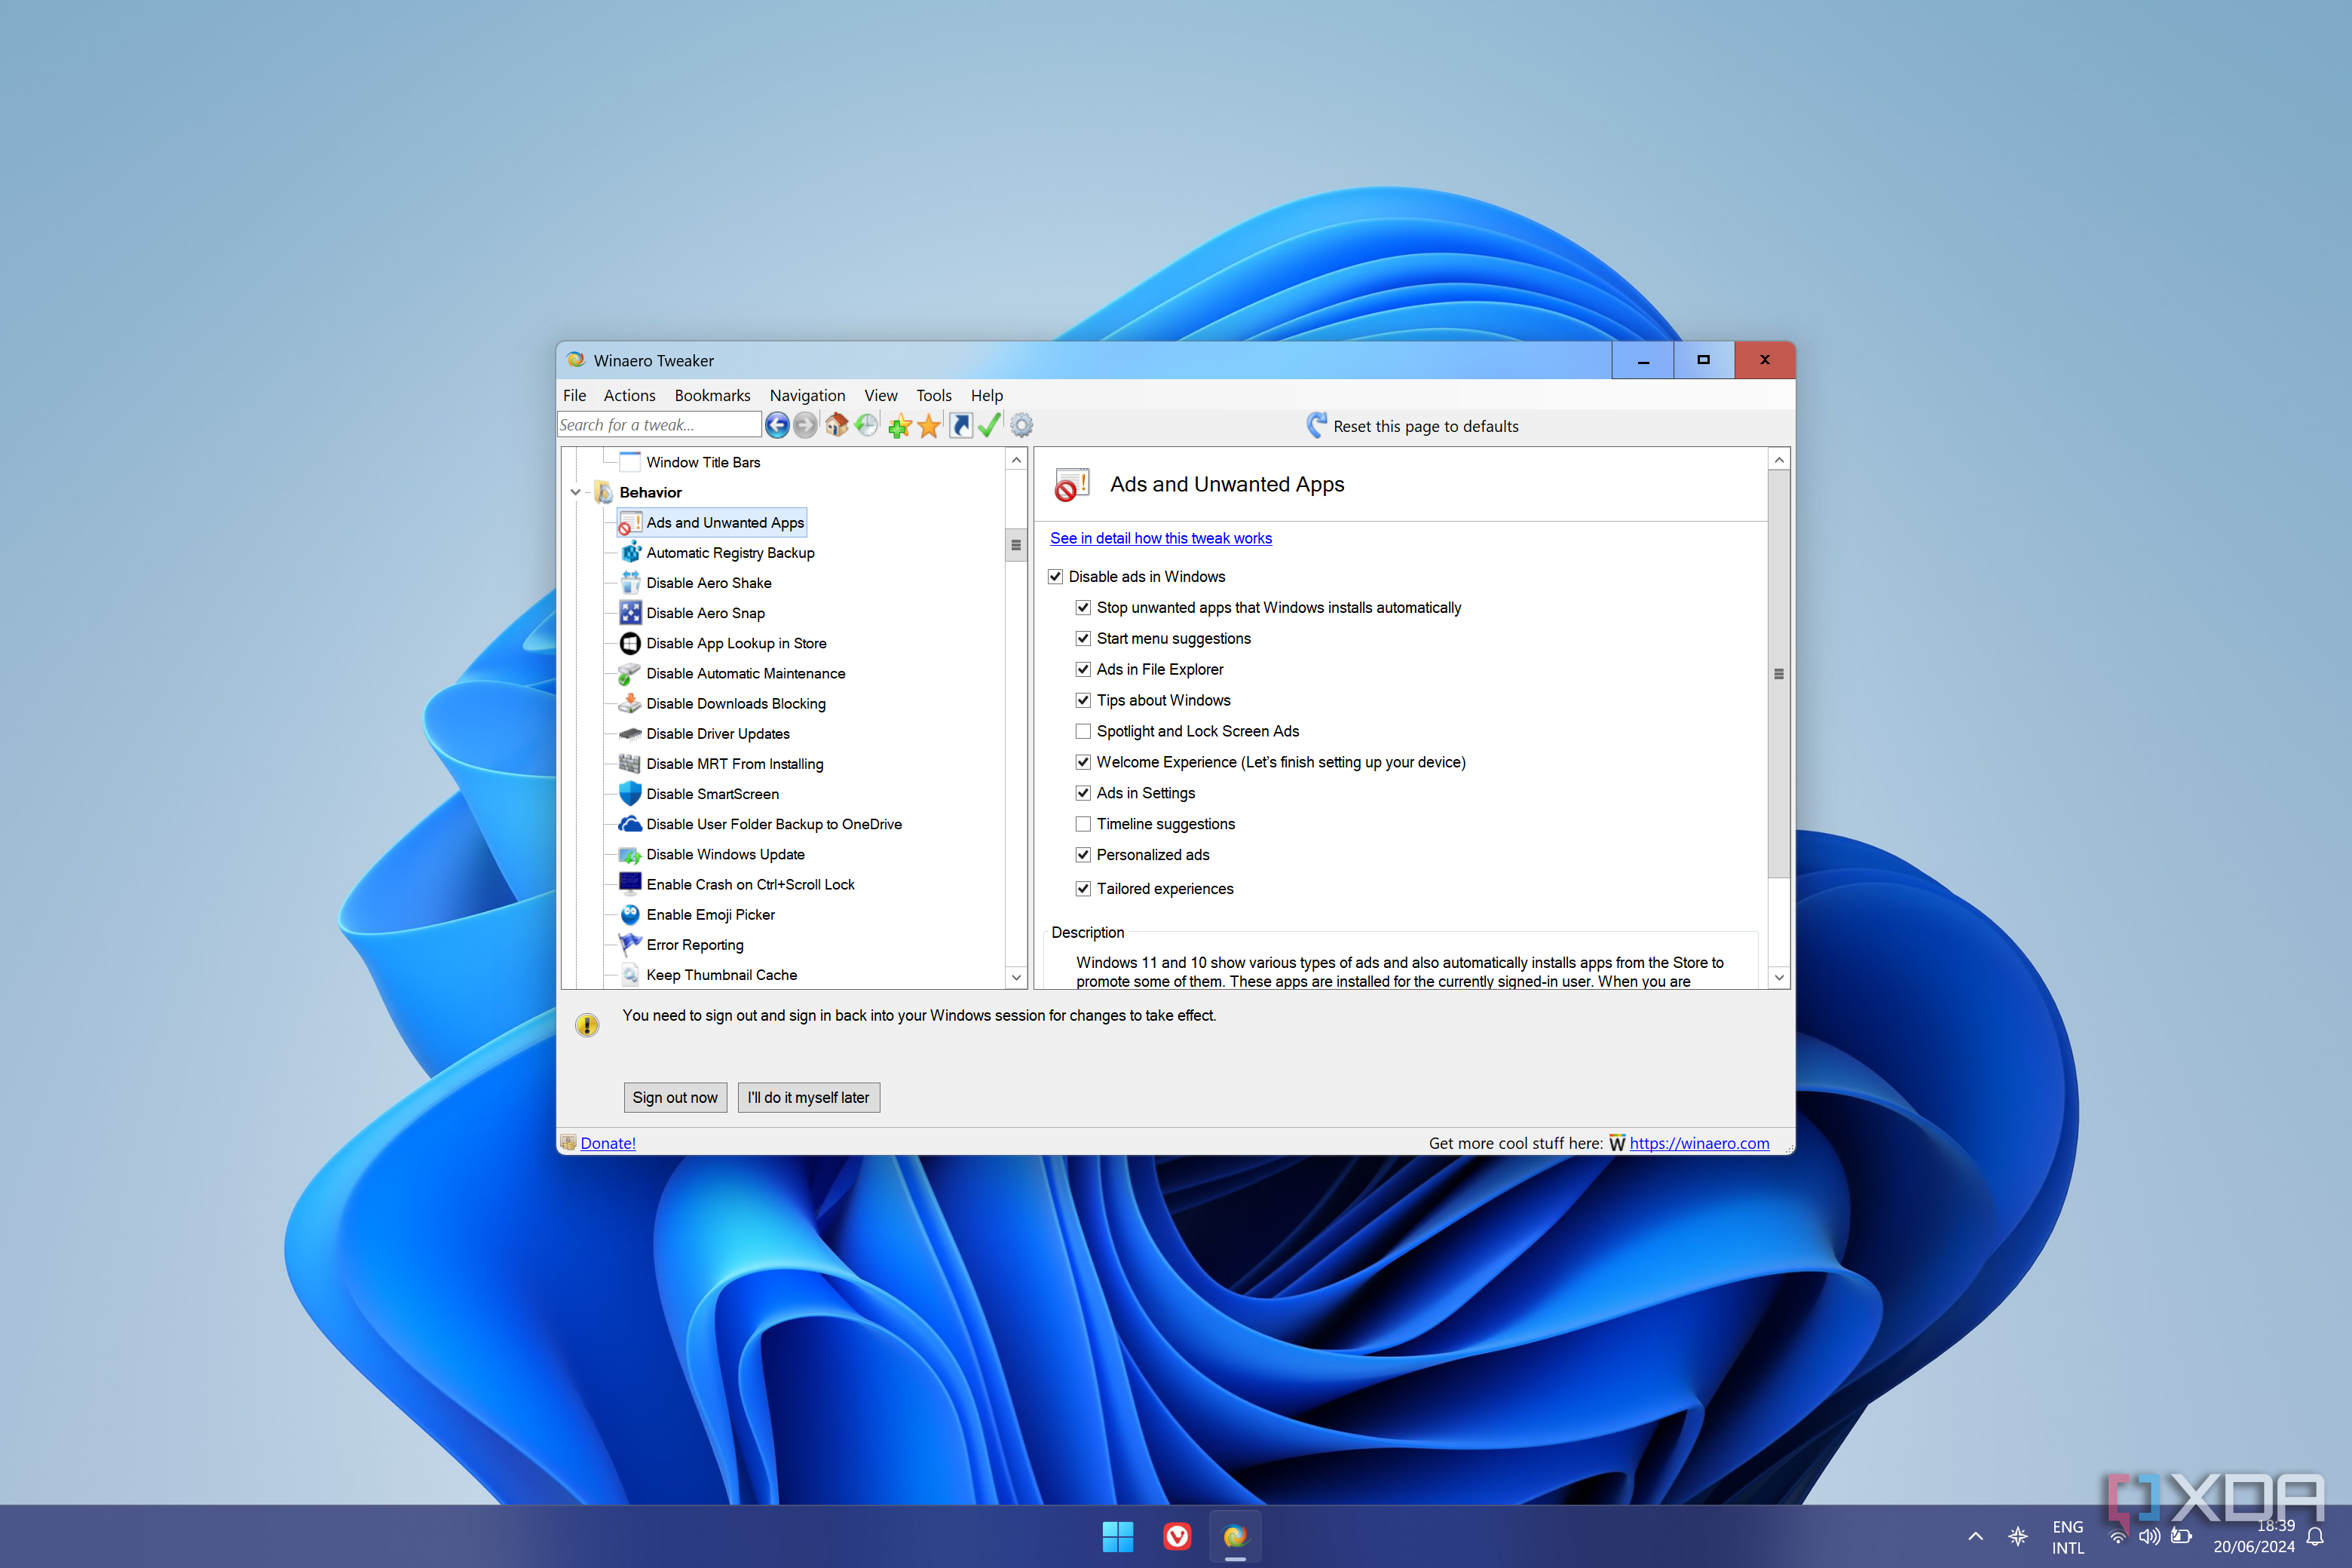Show hidden system tray icons chevron
Image resolution: width=2352 pixels, height=1568 pixels.
click(x=1975, y=1536)
